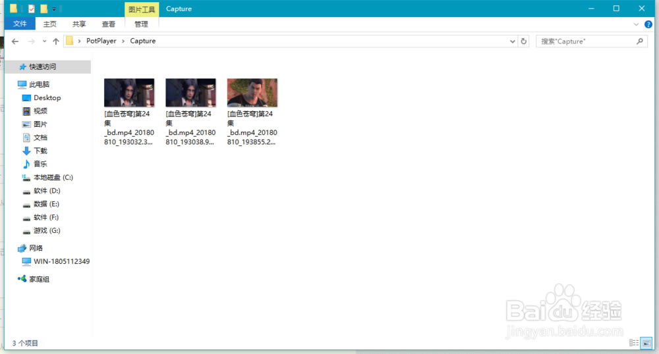Screen dimensions: 659x354
Task: Expand the ribbon with the chevron
Action: click(636, 24)
